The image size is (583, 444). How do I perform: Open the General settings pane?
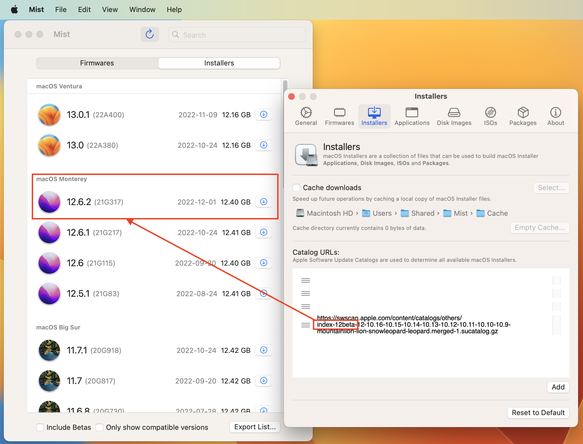tap(306, 116)
